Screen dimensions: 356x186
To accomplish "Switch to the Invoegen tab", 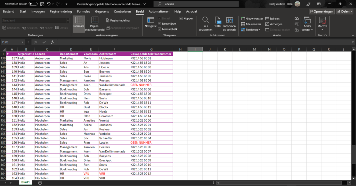I will pyautogui.click(x=38, y=11).
